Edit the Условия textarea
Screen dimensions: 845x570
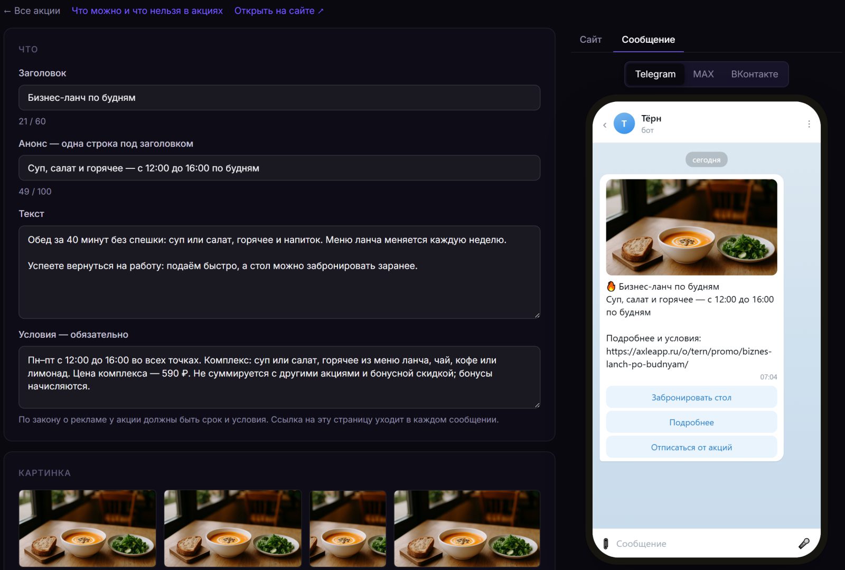pyautogui.click(x=279, y=377)
